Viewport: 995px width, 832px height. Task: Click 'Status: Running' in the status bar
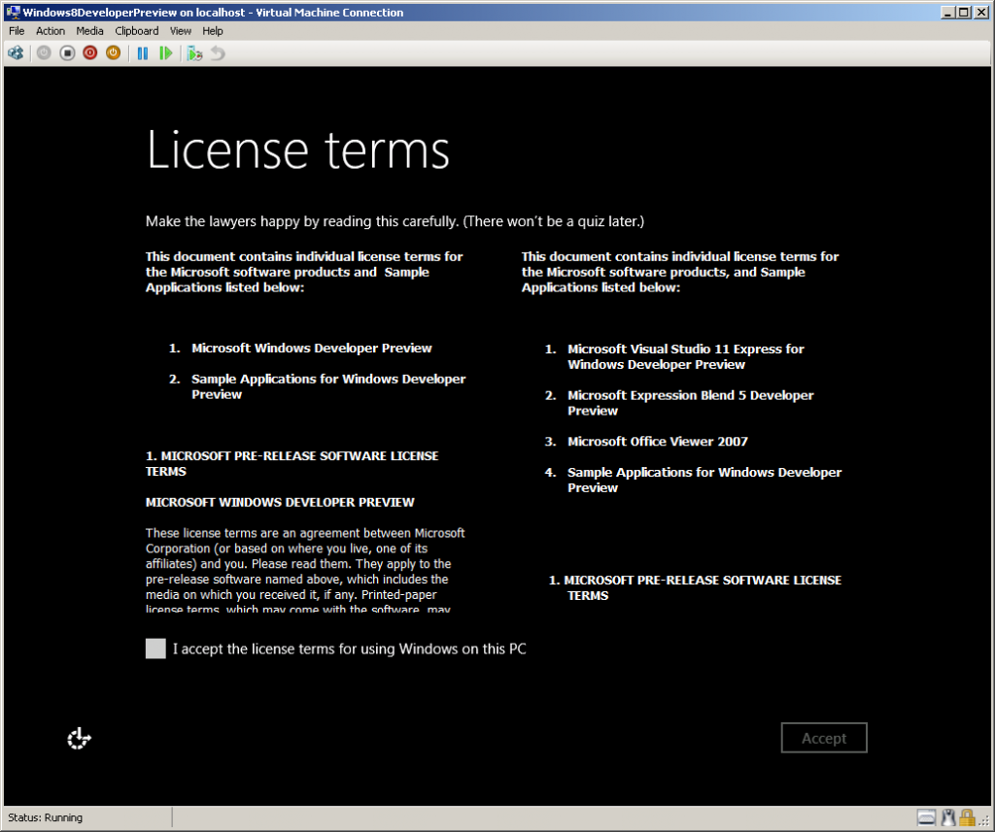[45, 817]
